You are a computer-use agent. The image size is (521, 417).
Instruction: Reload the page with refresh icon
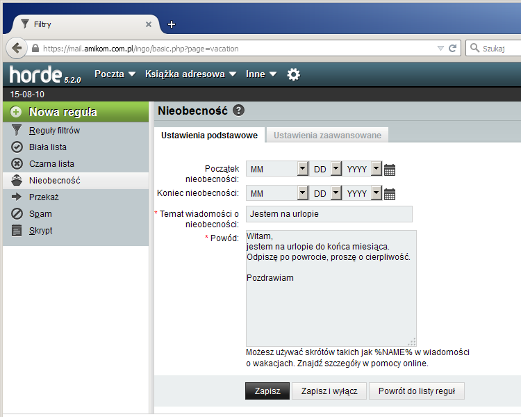[x=452, y=48]
